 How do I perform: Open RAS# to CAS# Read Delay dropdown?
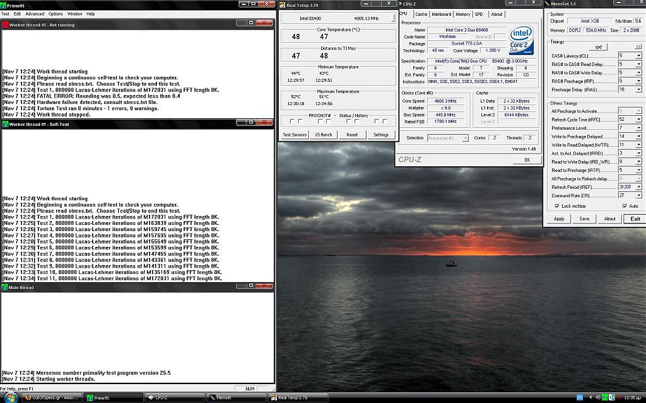638,64
